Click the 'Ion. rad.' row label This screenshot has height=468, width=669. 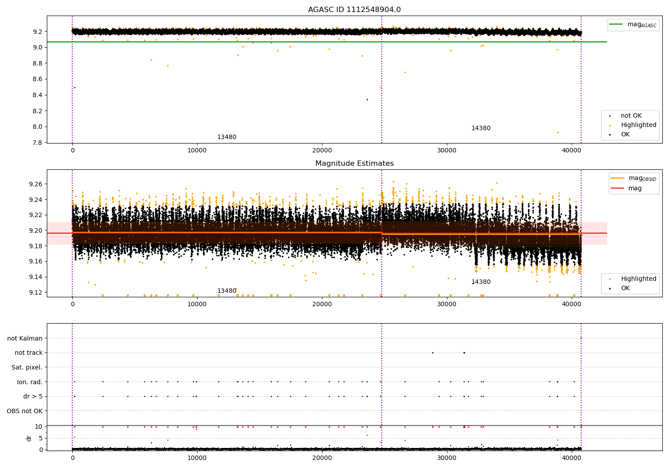[30, 382]
